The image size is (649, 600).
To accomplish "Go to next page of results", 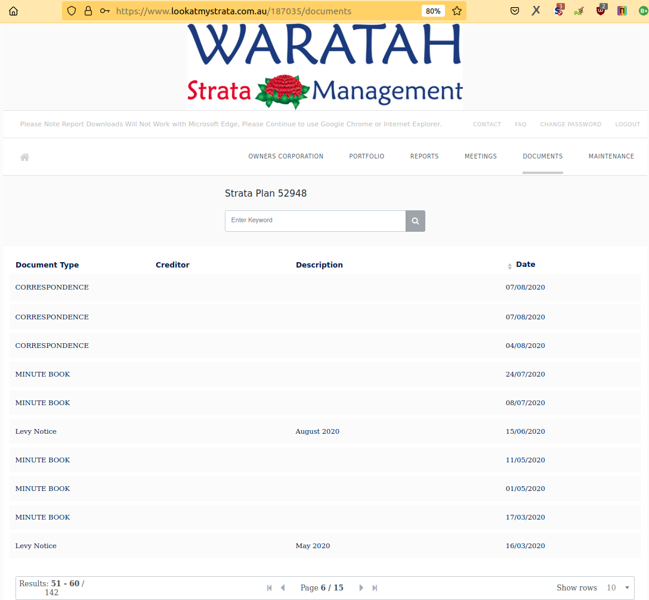I will (361, 587).
